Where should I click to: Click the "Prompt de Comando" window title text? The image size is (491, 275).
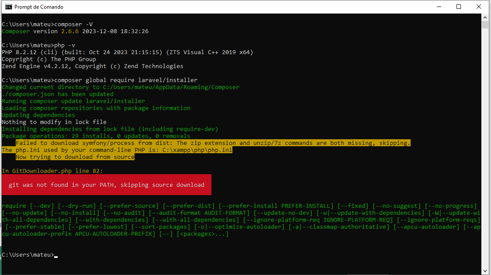39,7
